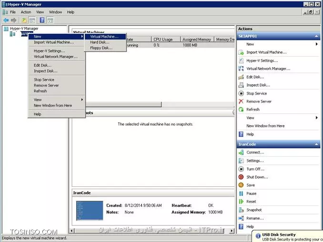Open the New submenu in context menu
323x242 pixels.
click(56, 37)
